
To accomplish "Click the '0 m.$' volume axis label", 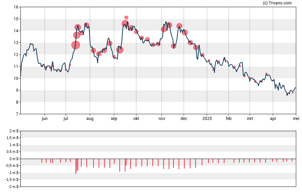I will click(14, 159).
